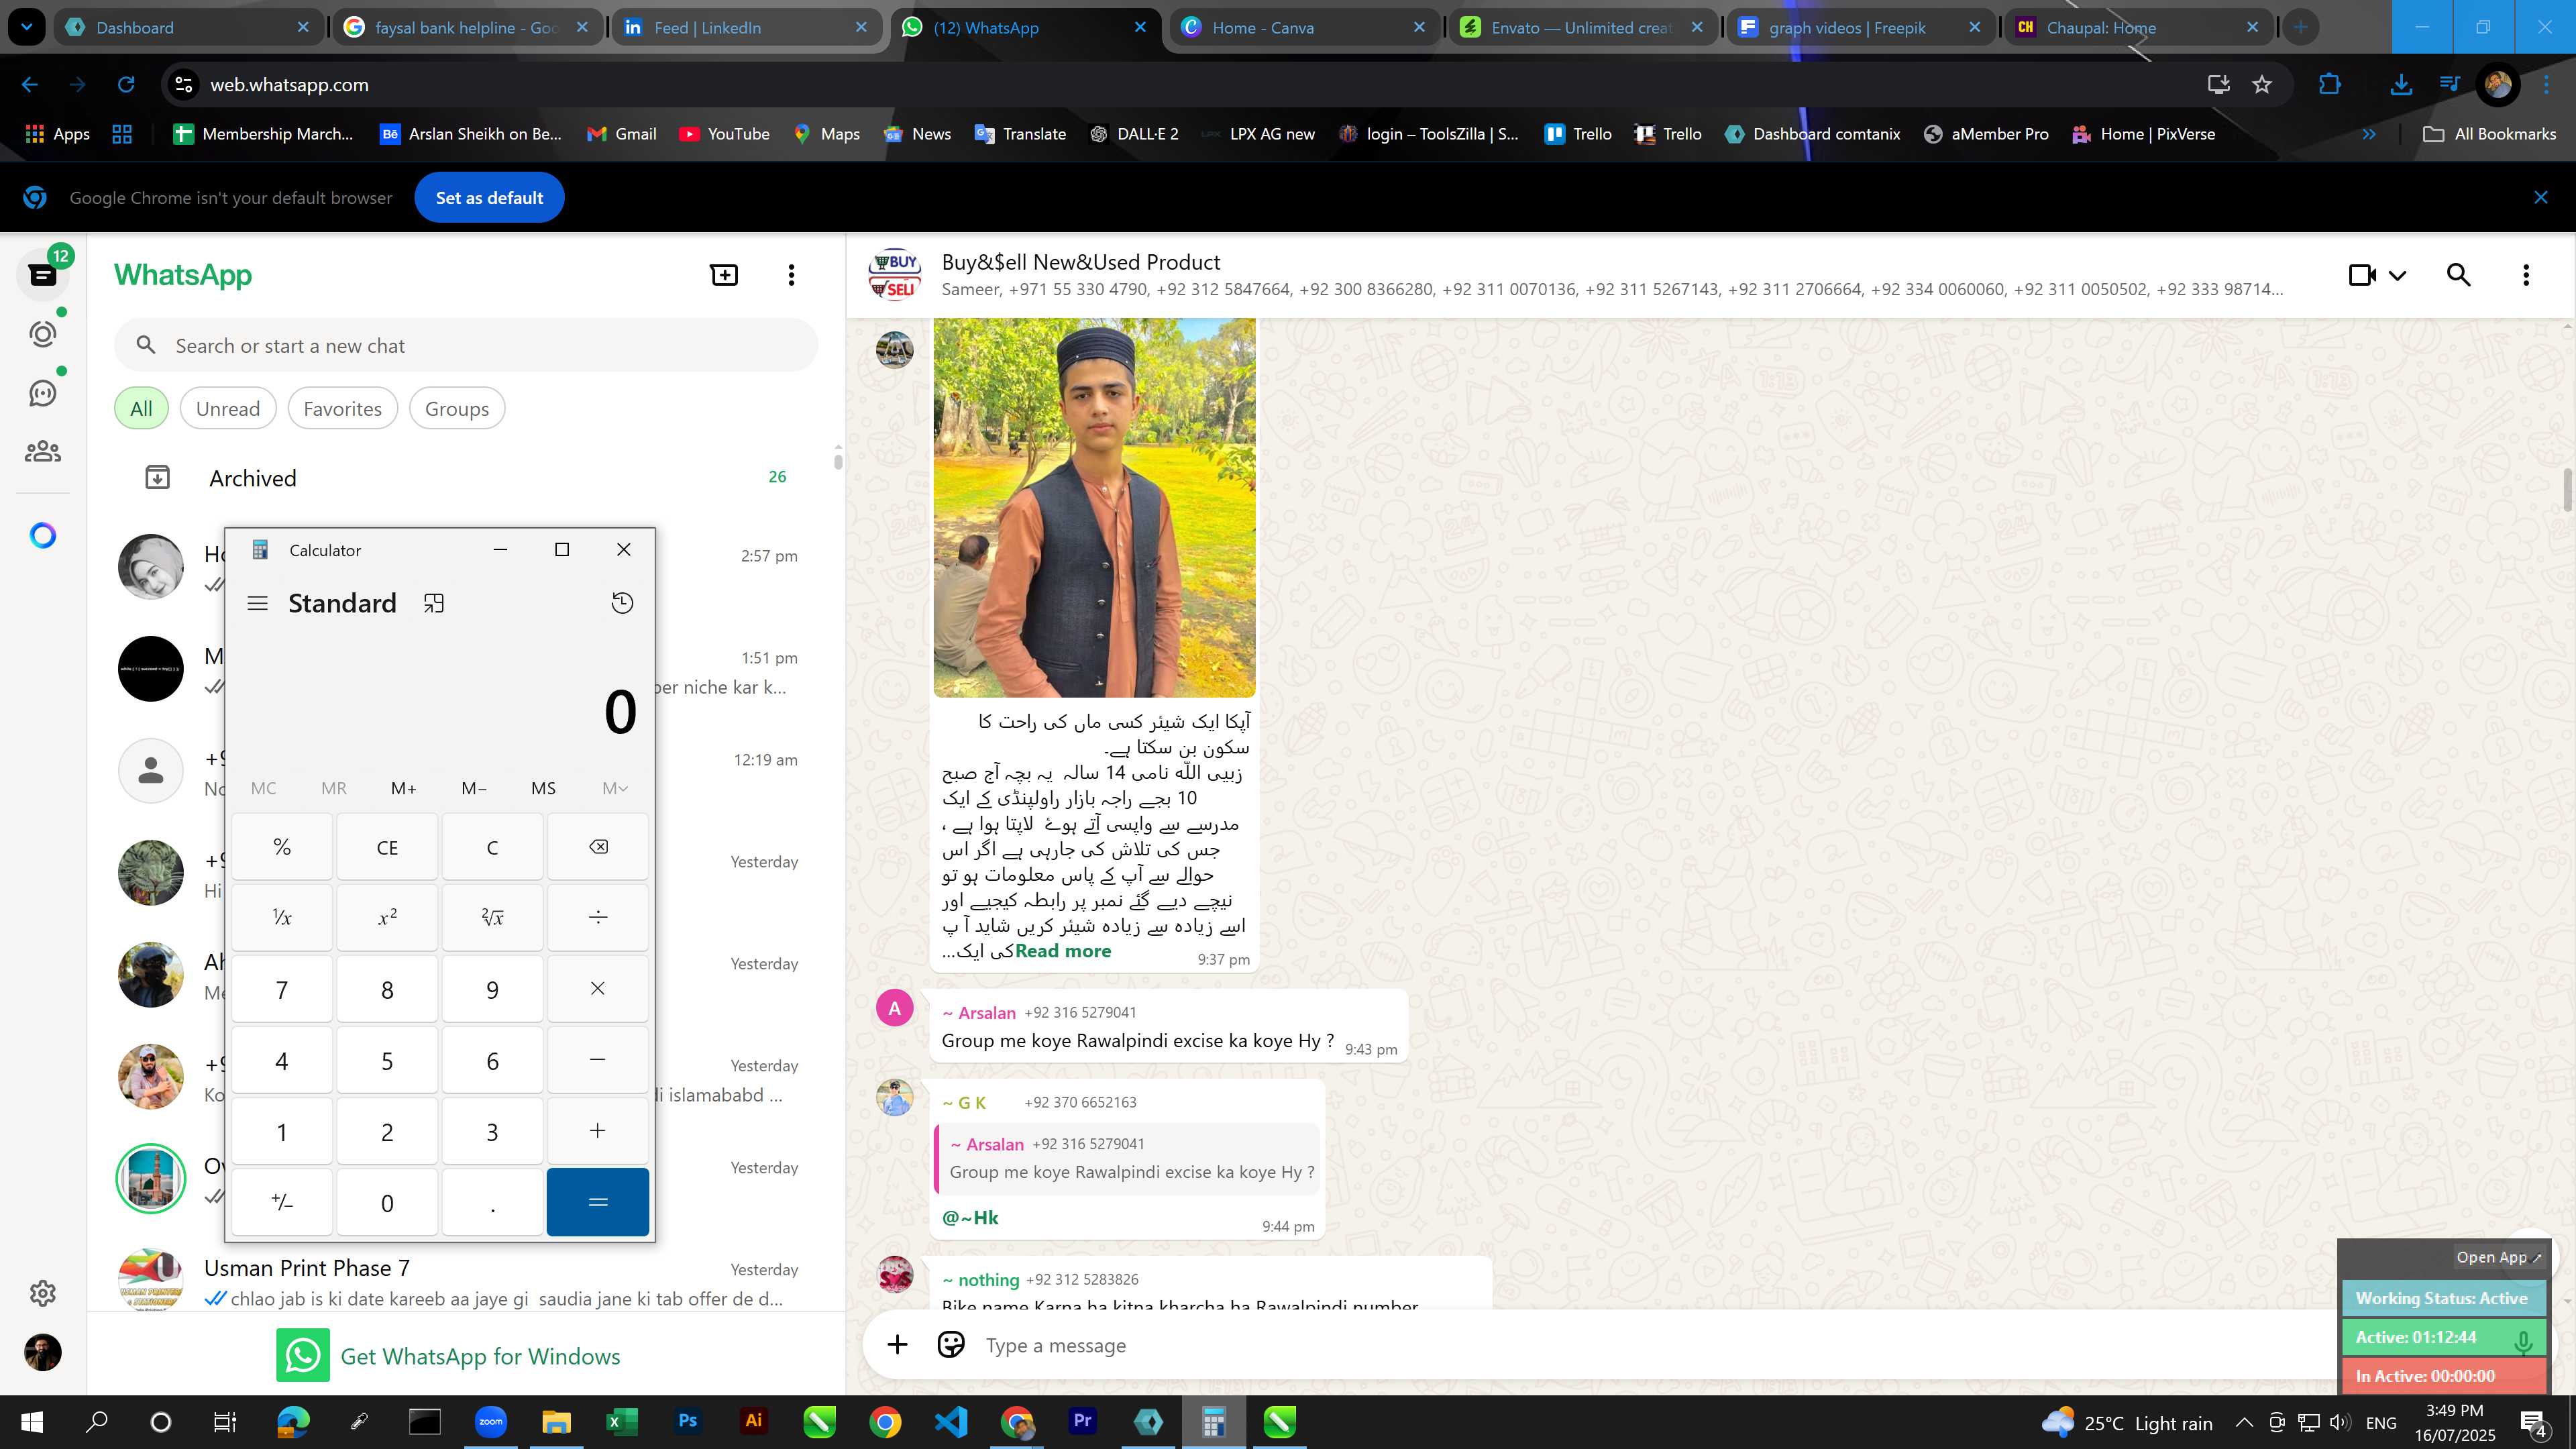Click Calculator backspace key
Image resolution: width=2576 pixels, height=1449 pixels.
598,847
